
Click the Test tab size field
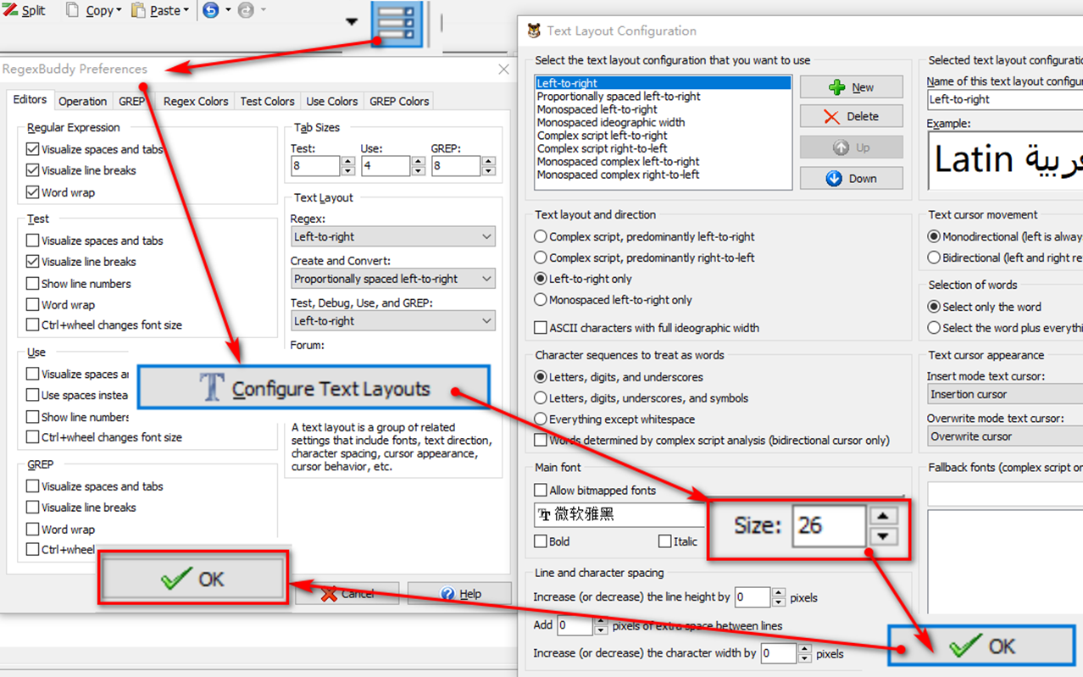point(315,166)
